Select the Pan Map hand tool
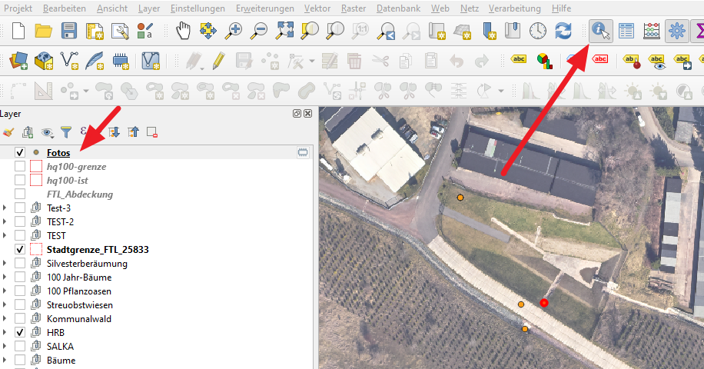The width and height of the screenshot is (704, 369). (x=184, y=32)
